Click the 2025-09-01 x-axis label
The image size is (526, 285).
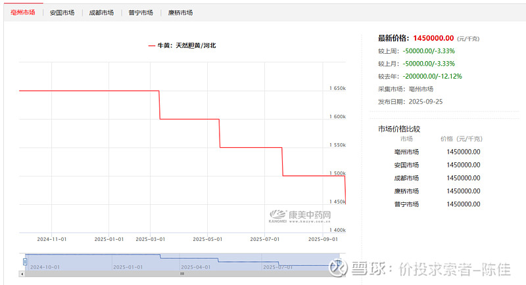pos(323,239)
